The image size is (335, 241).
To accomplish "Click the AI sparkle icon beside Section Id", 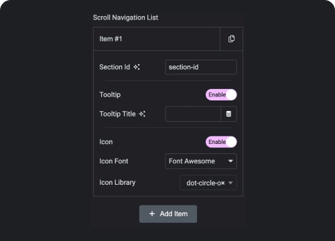I will coord(137,67).
